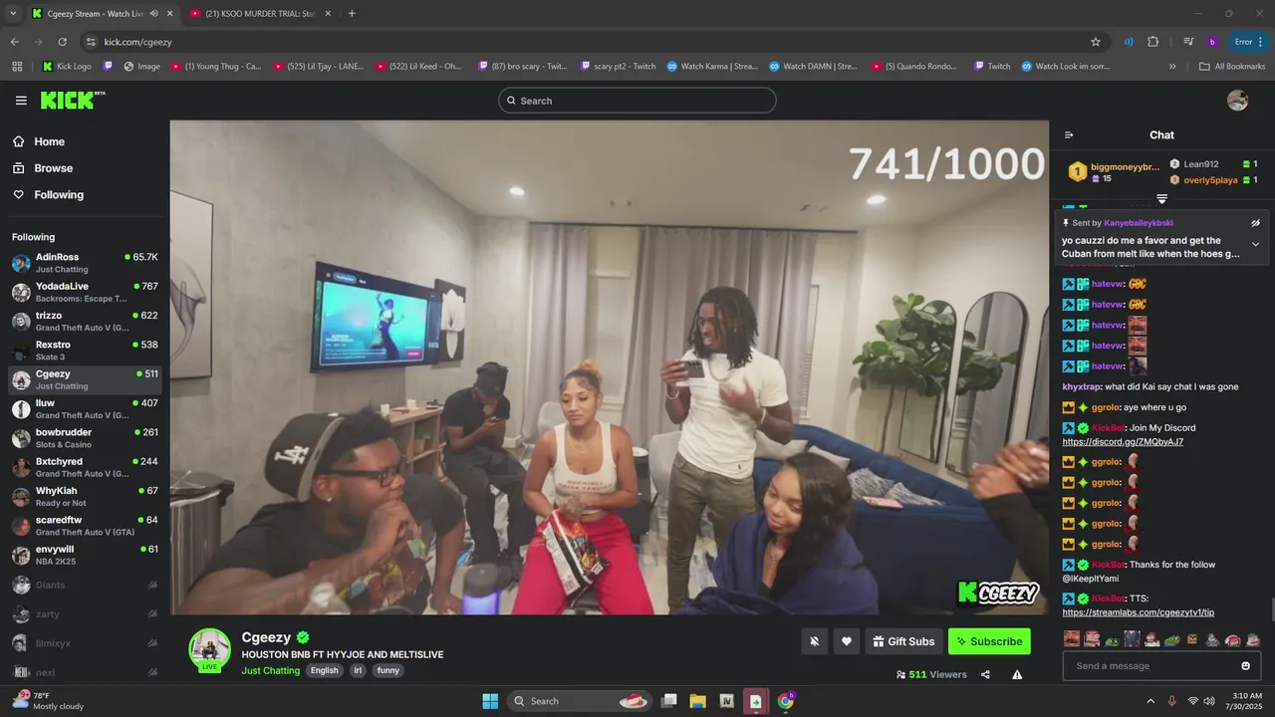Image resolution: width=1275 pixels, height=717 pixels.
Task: Open envywill channel in Following list
Action: pyautogui.click(x=85, y=555)
